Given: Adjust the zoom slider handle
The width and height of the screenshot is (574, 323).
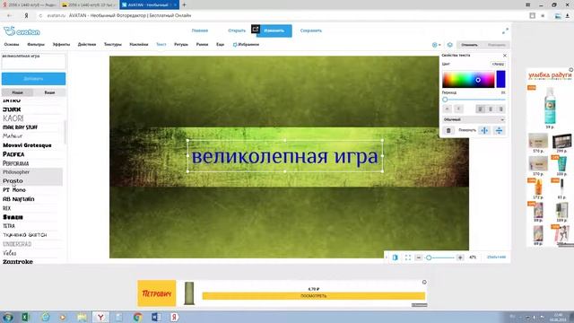Looking at the screenshot, I should click(429, 258).
